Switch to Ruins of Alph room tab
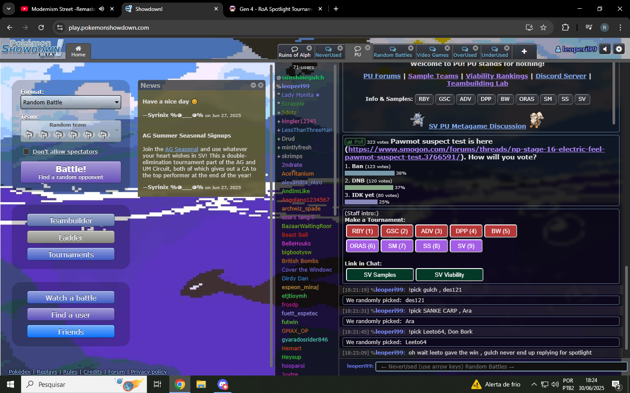Image resolution: width=630 pixels, height=393 pixels. click(x=294, y=52)
